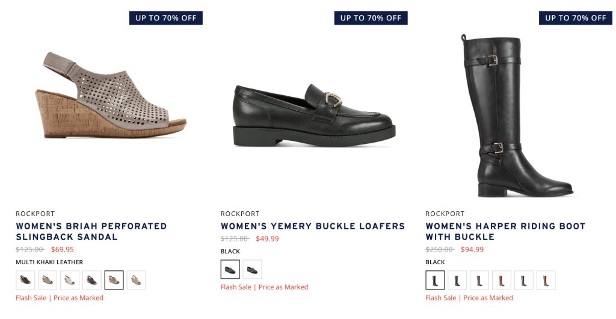Click the Up to 70% Off badge on the sandal
Viewport: 616px width, 319px height.
click(x=166, y=18)
